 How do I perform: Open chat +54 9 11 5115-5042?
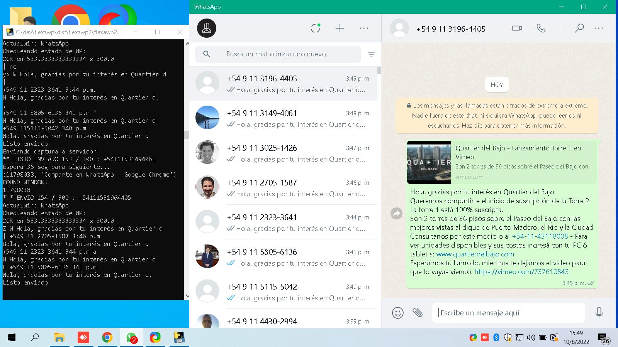(283, 292)
